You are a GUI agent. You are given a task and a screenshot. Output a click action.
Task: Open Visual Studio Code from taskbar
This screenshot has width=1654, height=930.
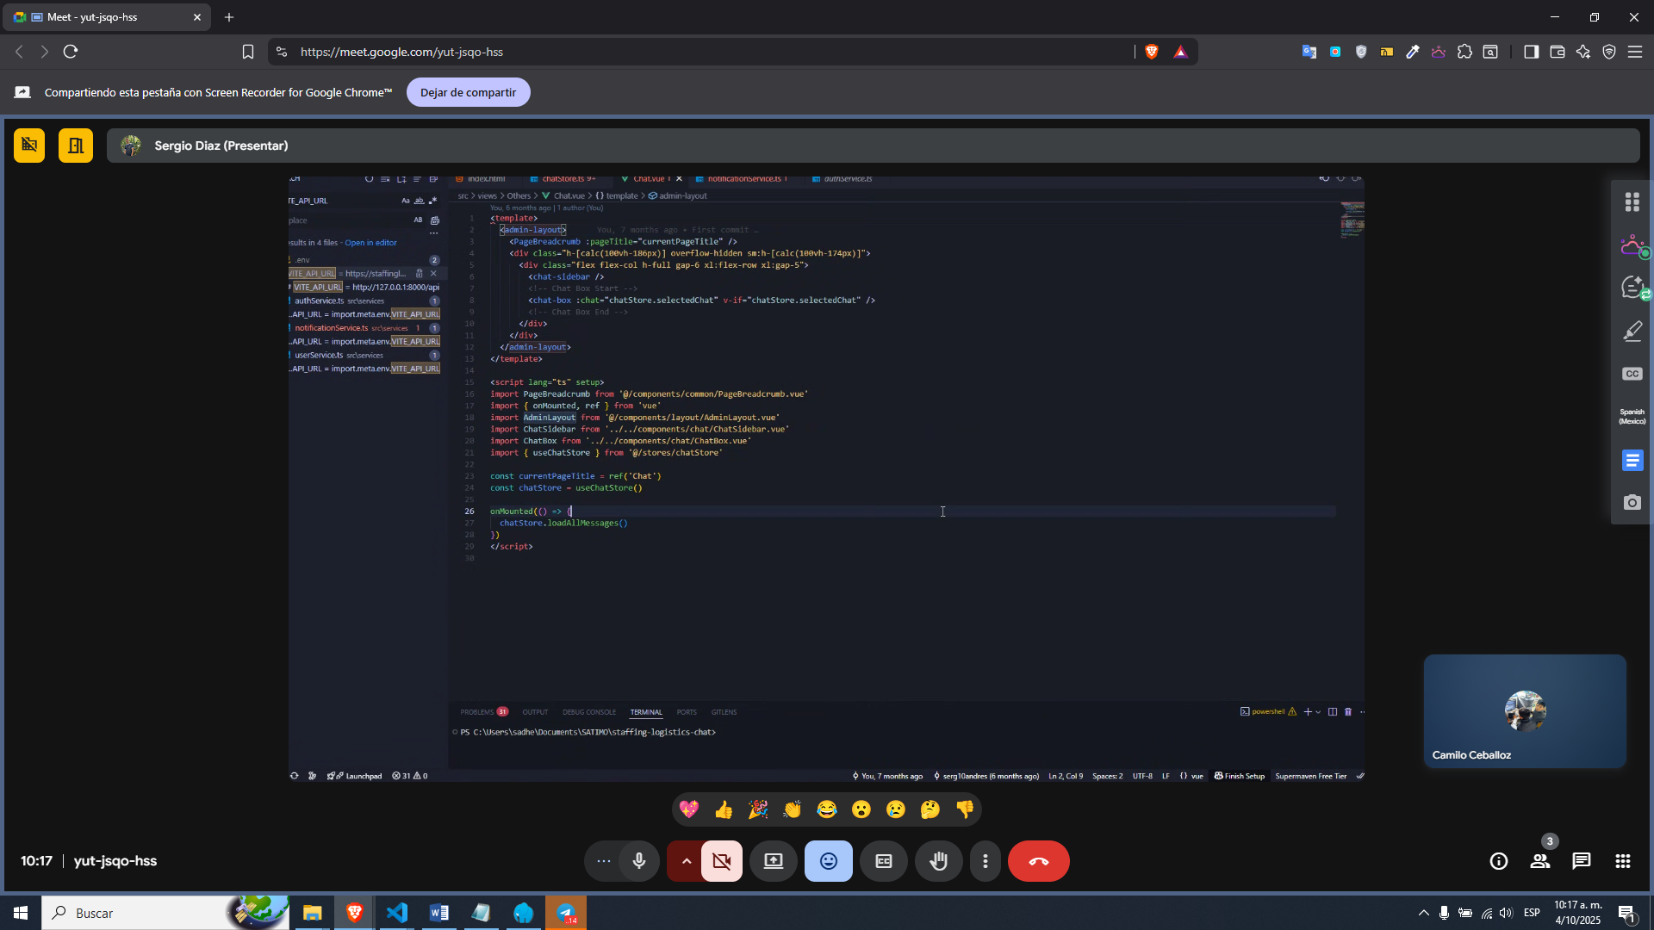(396, 913)
